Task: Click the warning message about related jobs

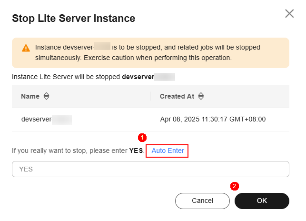Action: click(x=148, y=52)
